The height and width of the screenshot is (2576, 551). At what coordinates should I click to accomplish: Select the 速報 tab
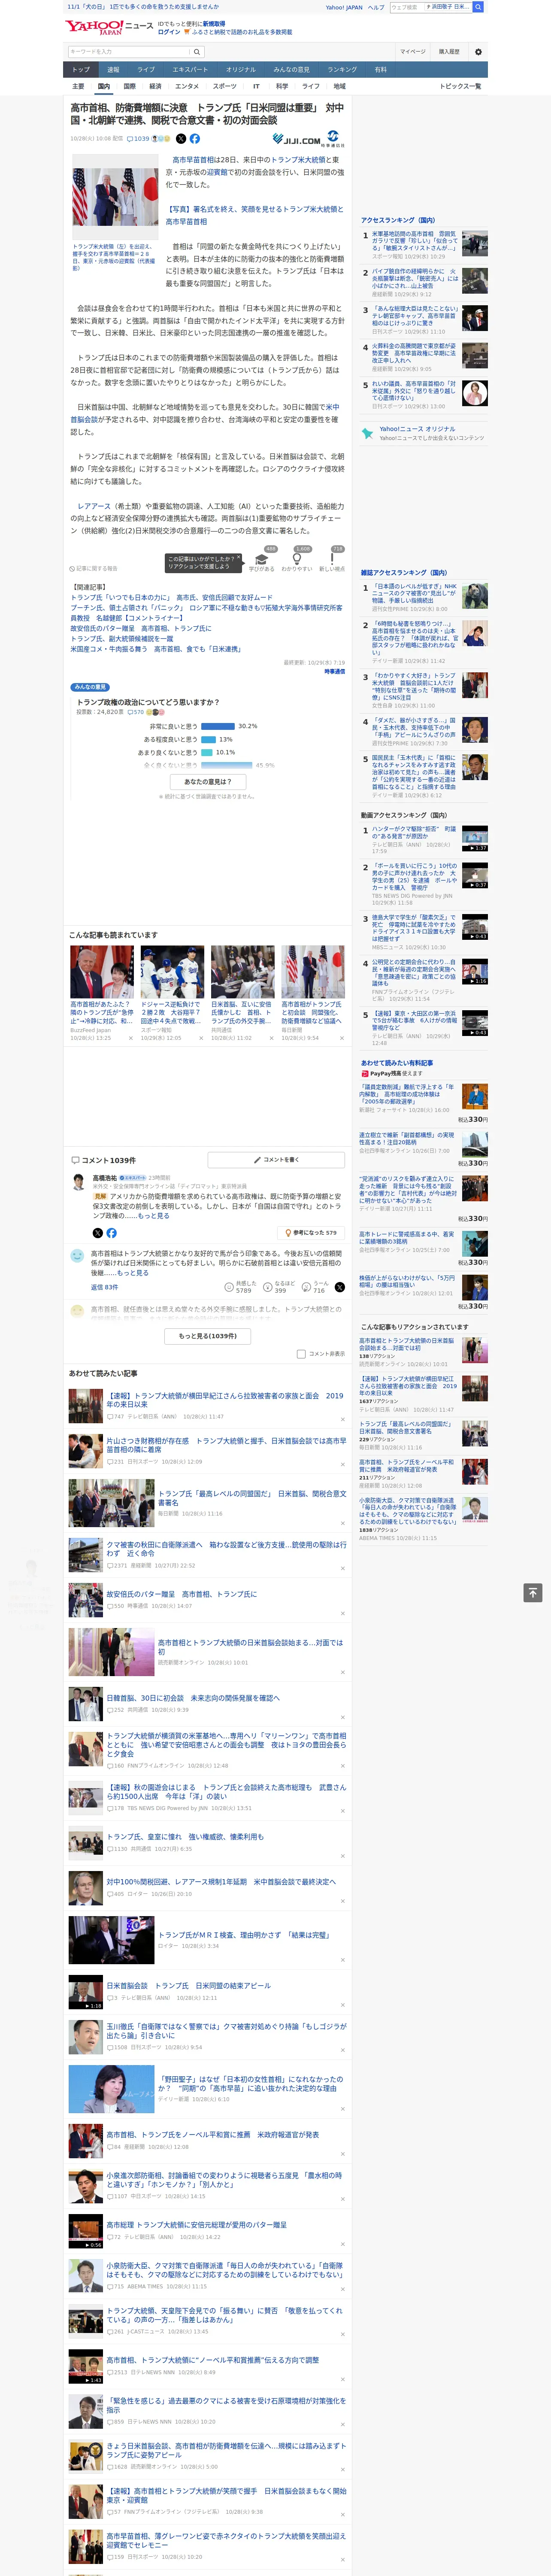113,70
